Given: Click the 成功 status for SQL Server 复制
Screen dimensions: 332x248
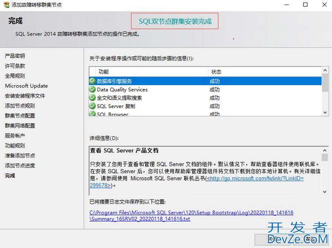Looking at the screenshot, I should click(x=214, y=106).
